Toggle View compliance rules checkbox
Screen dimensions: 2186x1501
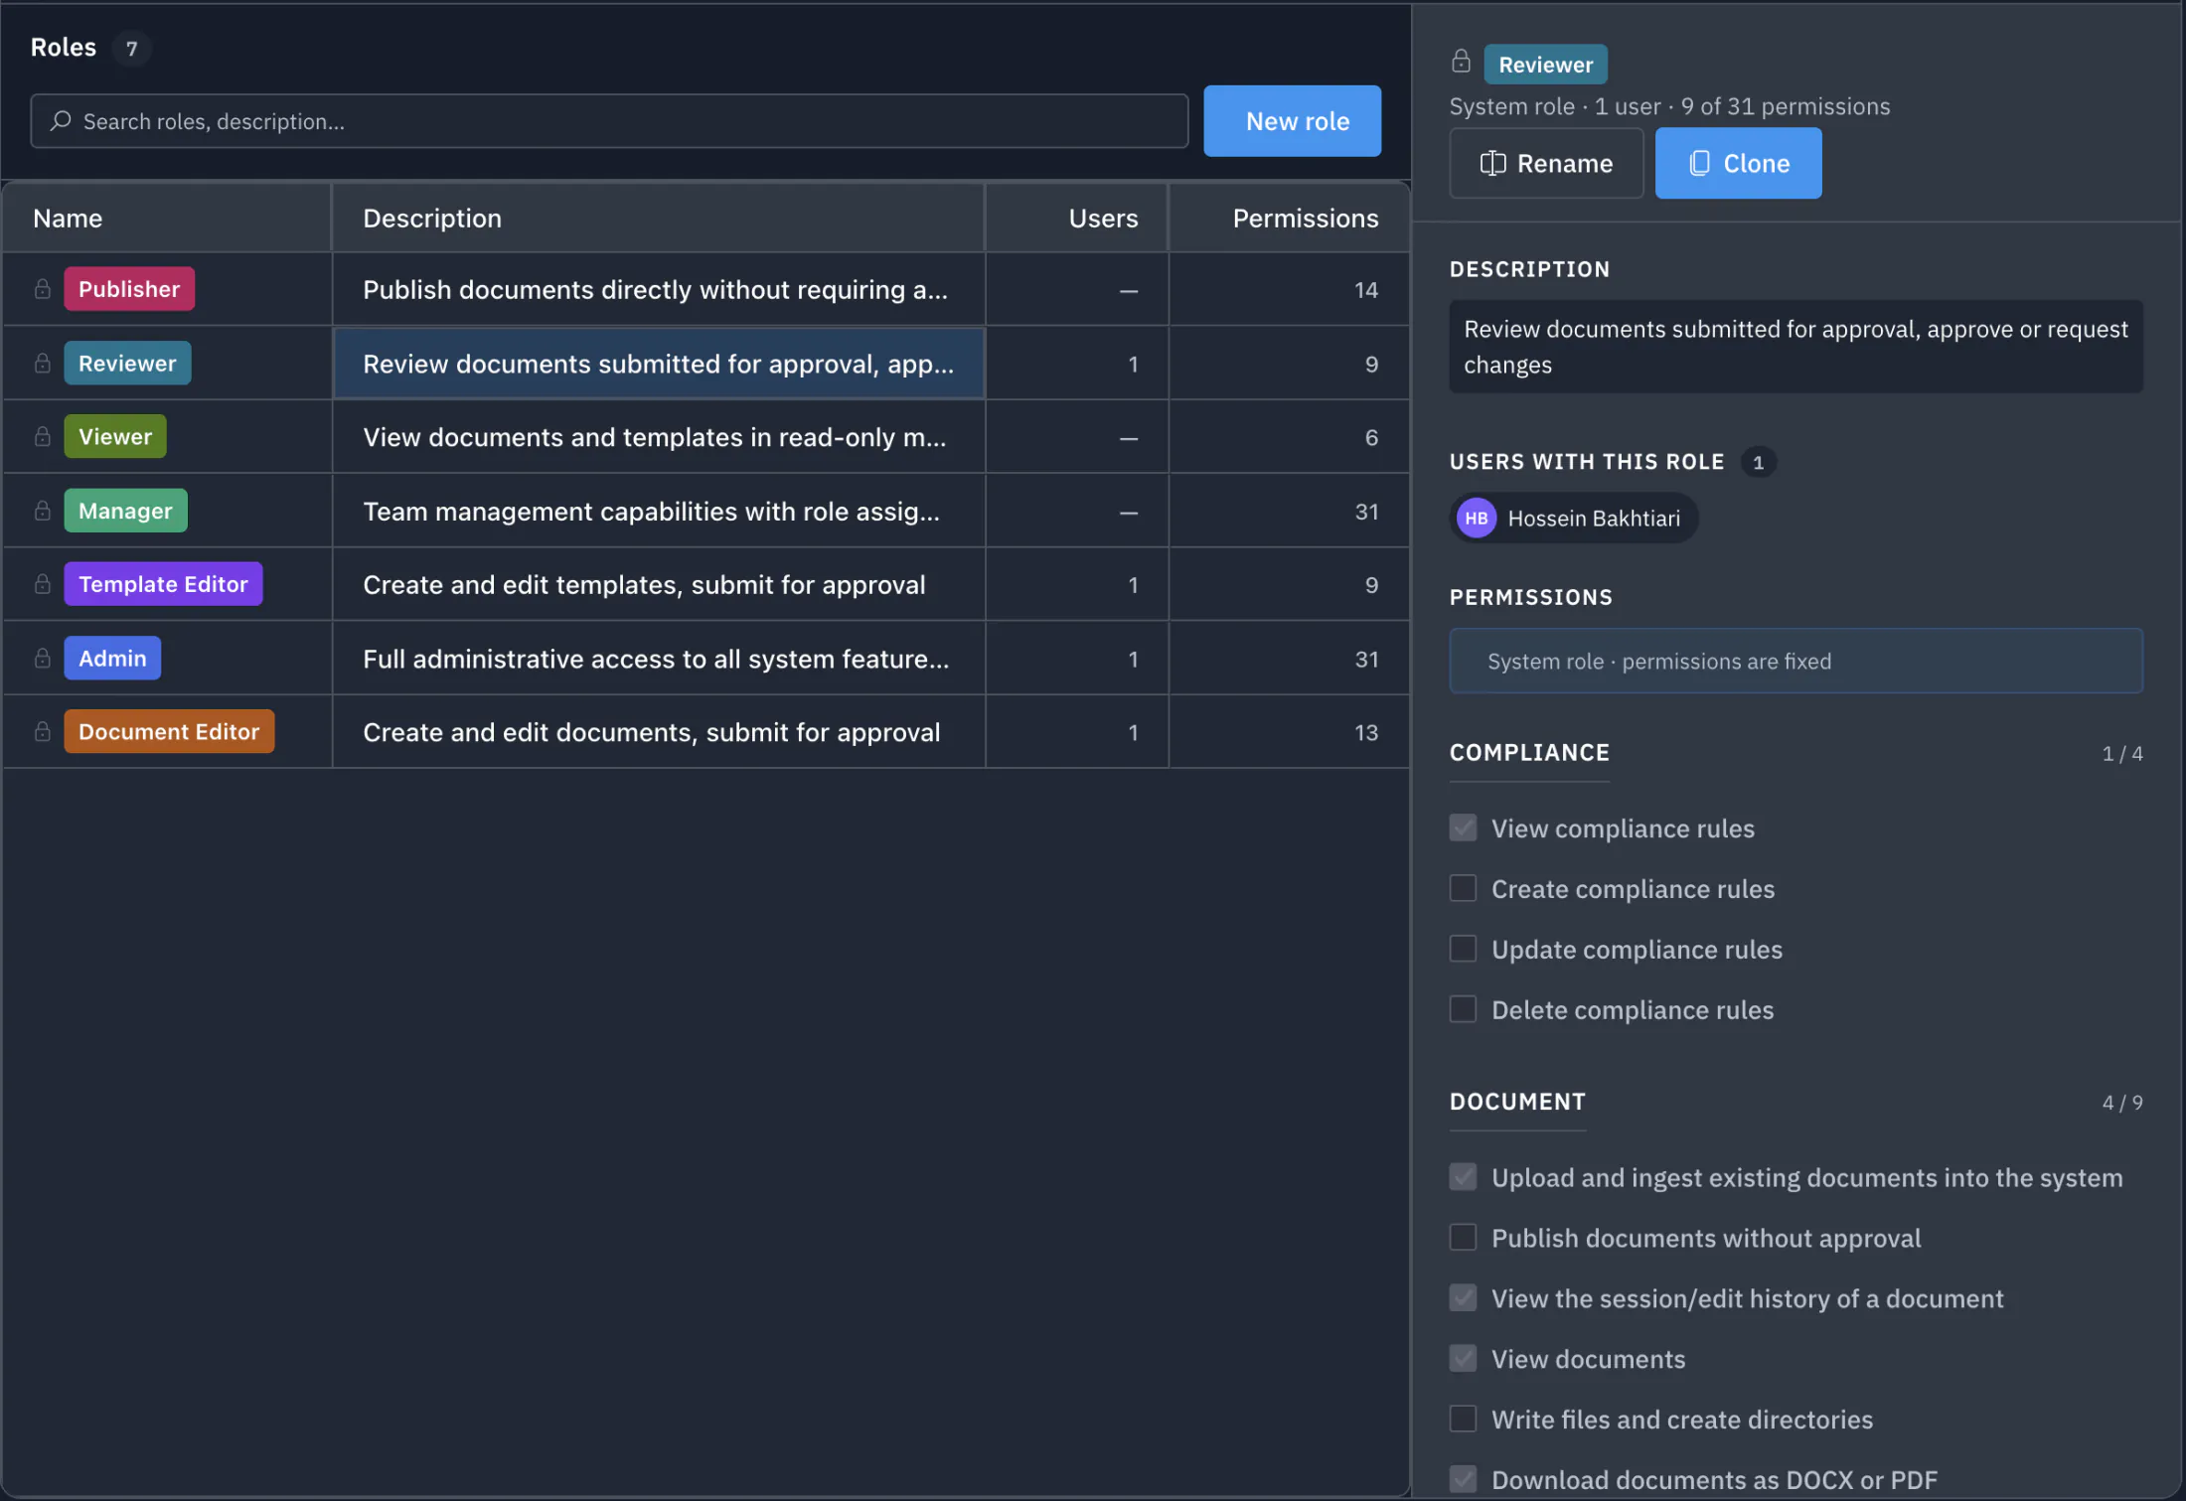click(1463, 827)
